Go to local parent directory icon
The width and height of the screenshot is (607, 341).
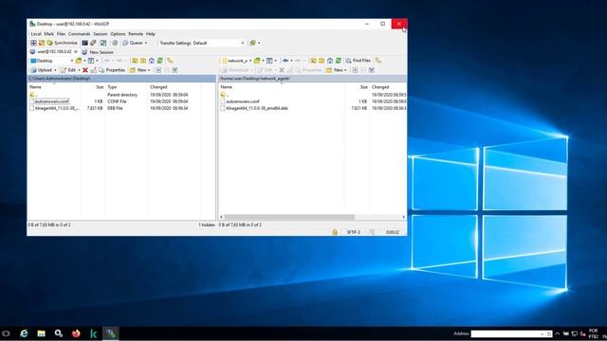click(x=135, y=61)
